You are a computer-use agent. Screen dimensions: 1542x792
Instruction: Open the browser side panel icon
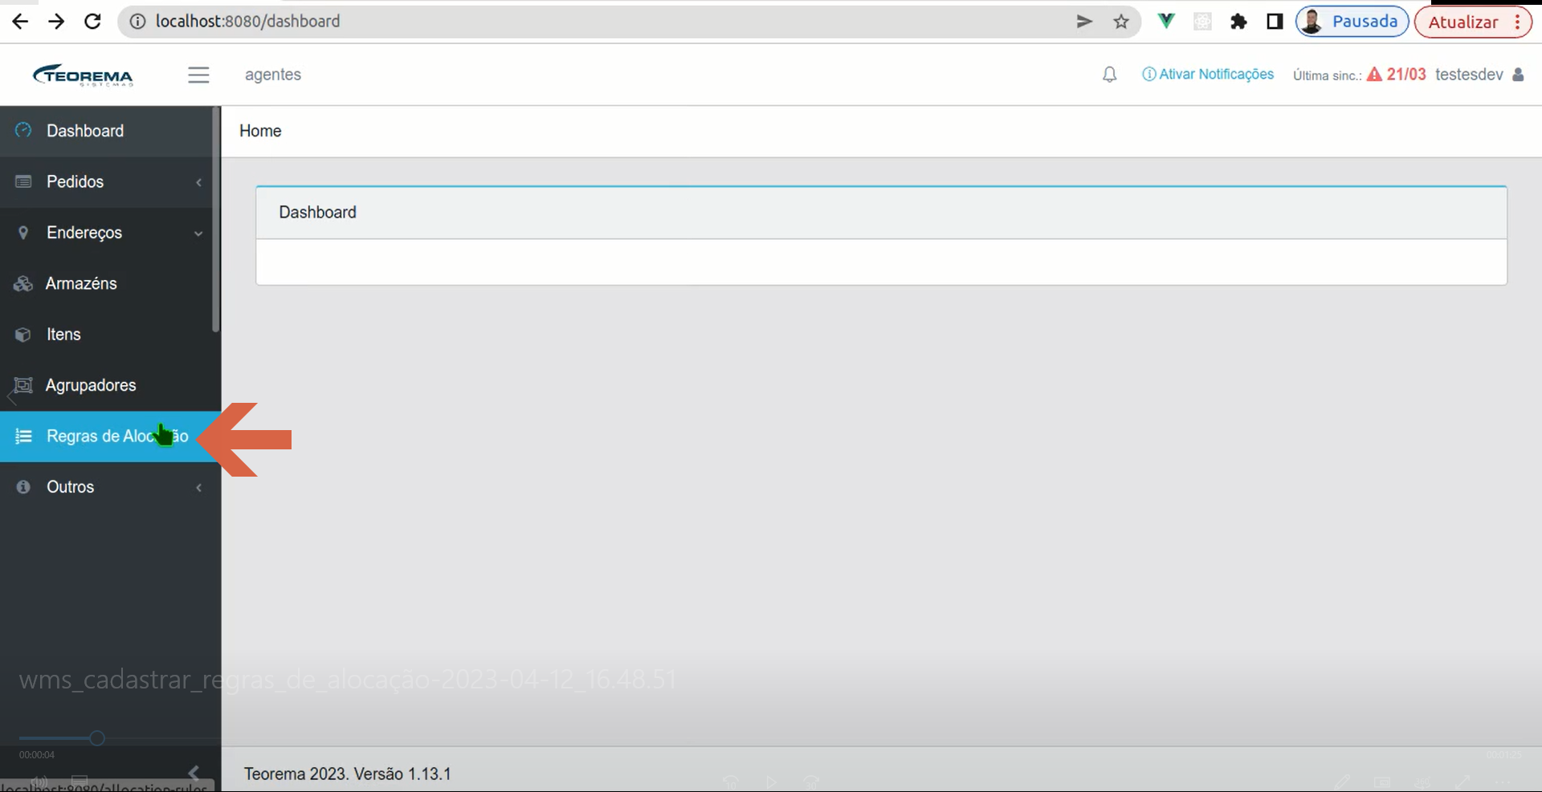point(1275,22)
